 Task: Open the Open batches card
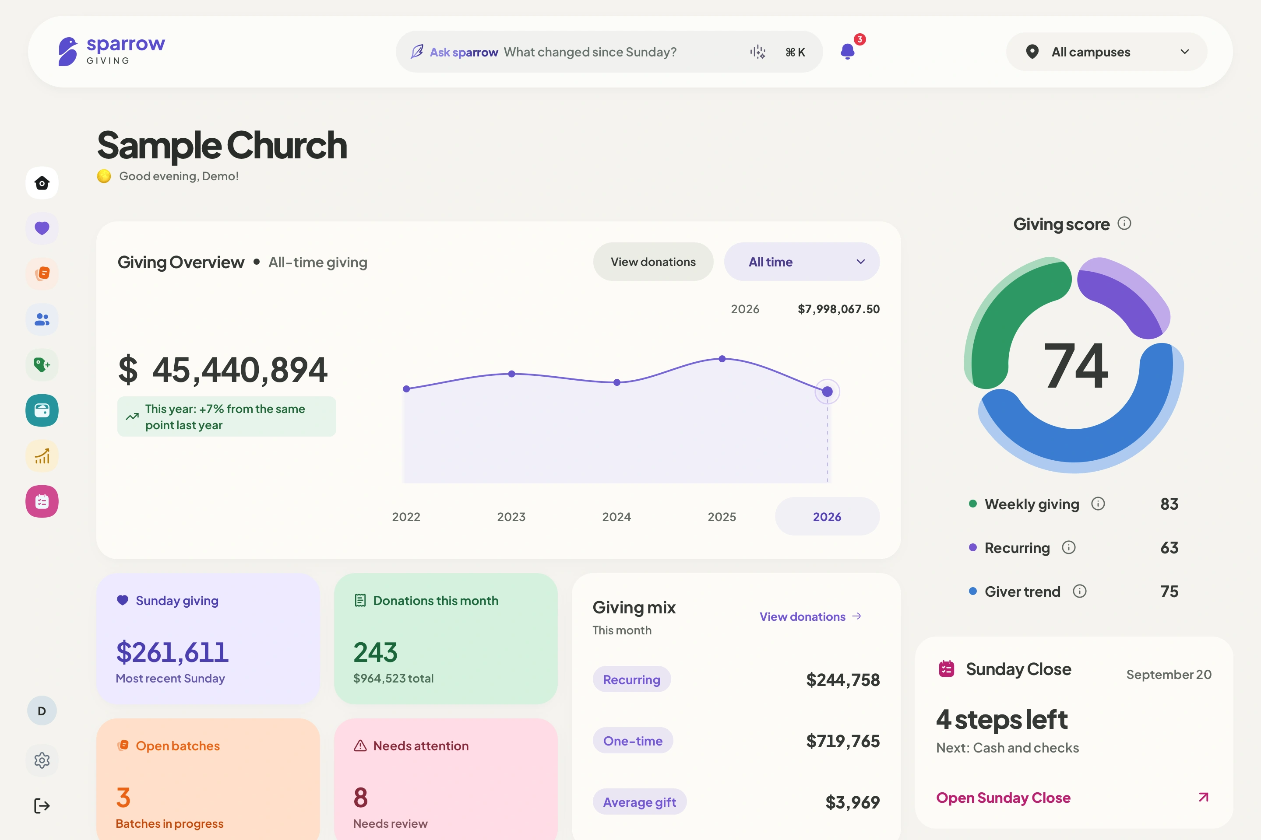point(208,780)
